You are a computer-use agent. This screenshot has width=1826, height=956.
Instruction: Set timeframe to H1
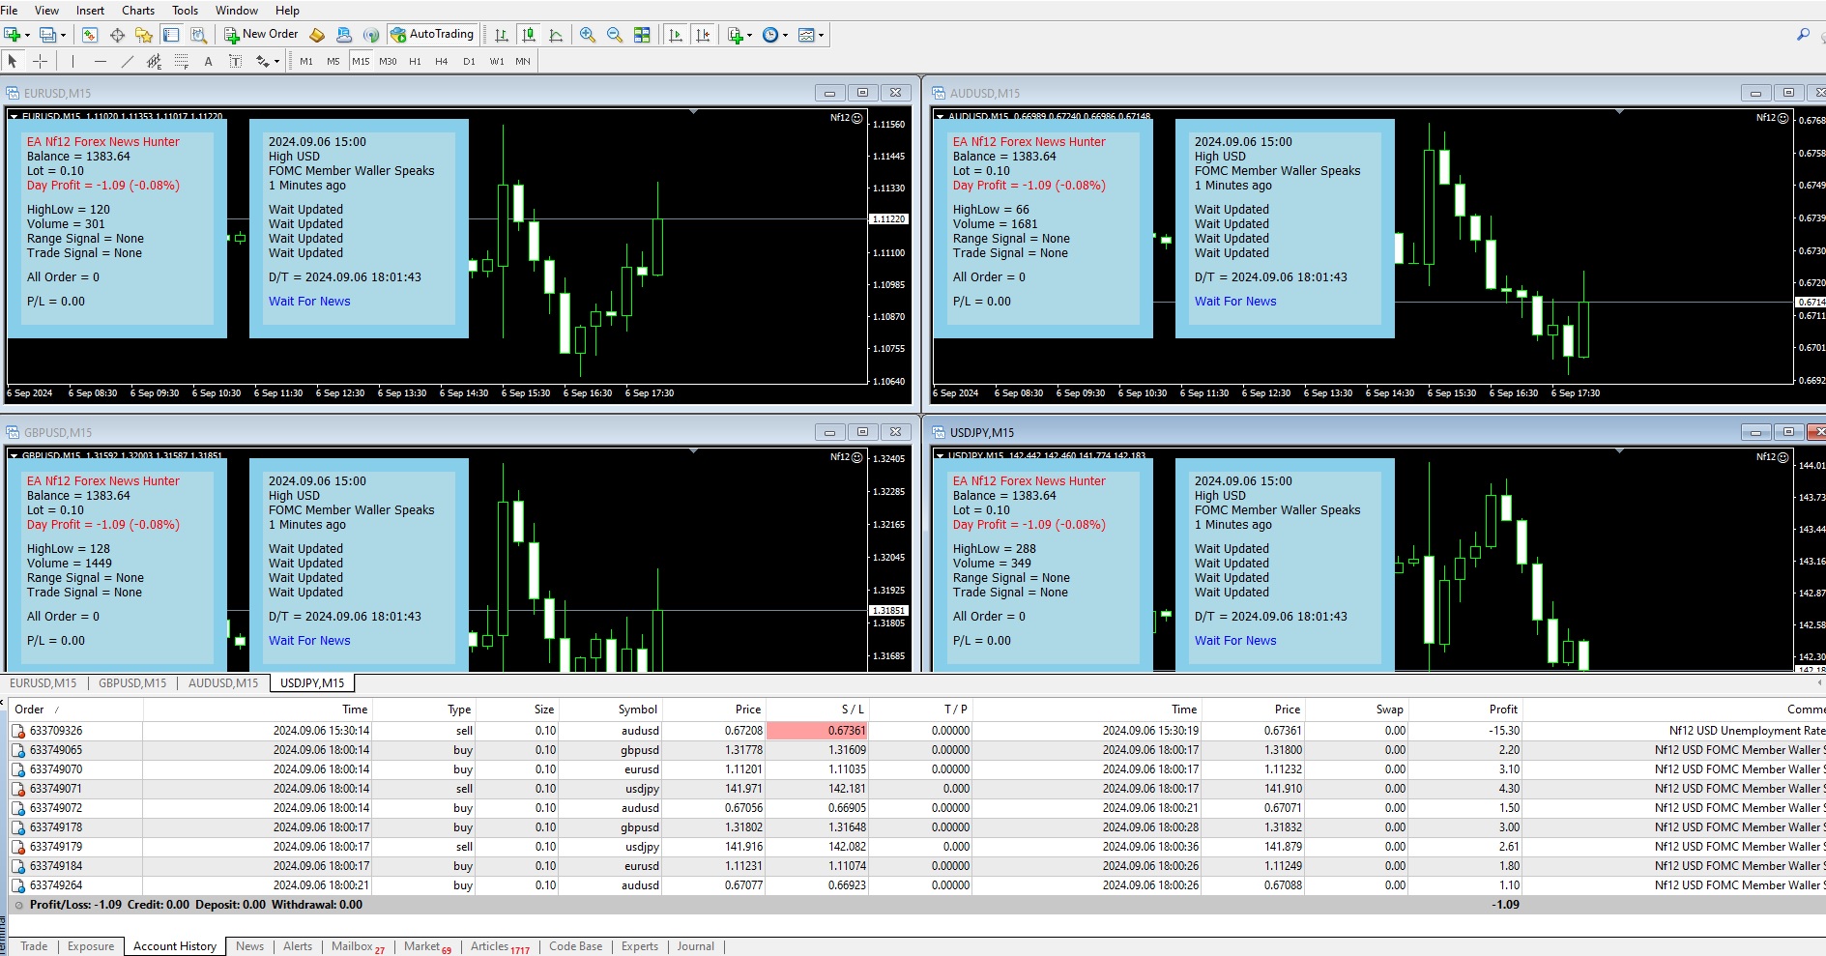click(415, 61)
